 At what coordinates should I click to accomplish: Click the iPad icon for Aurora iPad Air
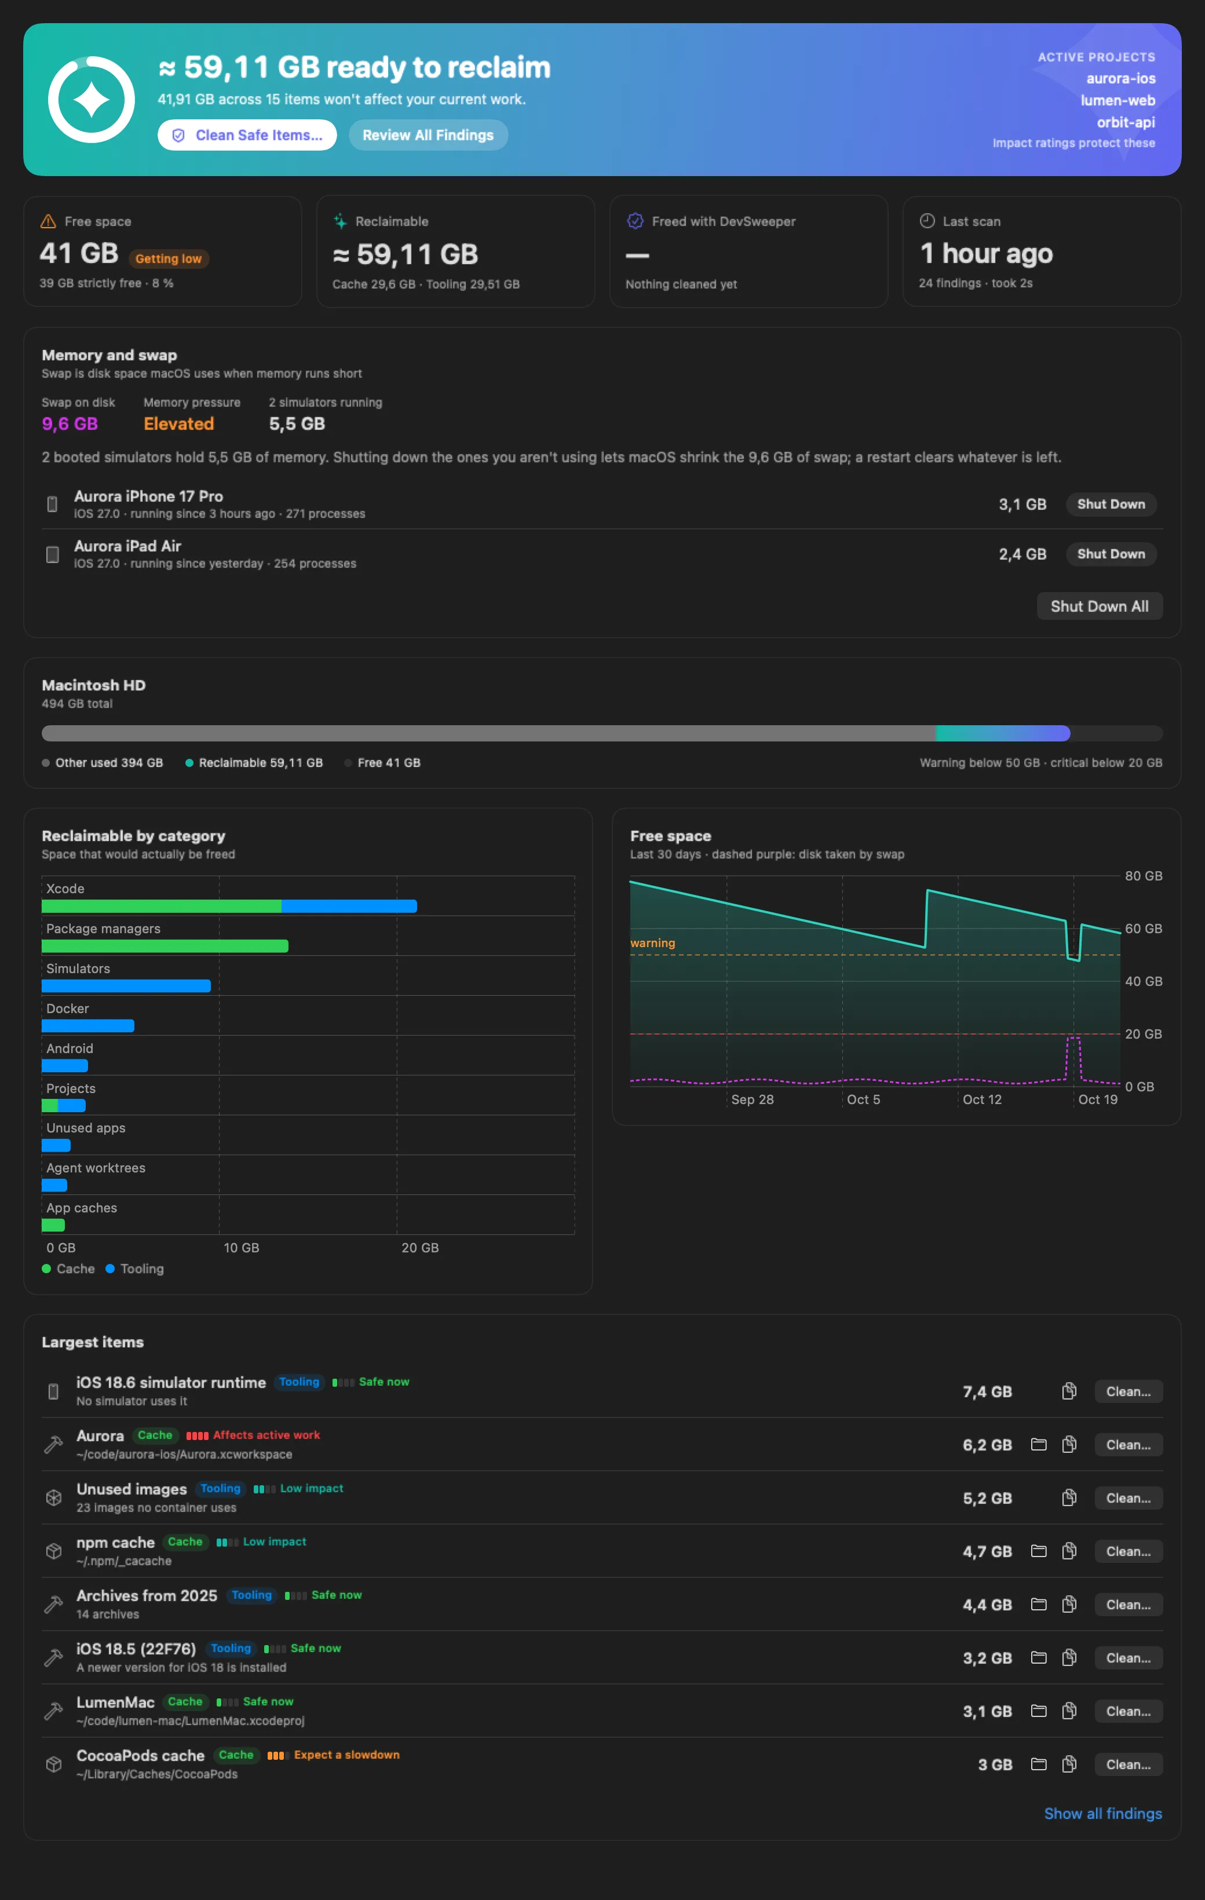52,554
